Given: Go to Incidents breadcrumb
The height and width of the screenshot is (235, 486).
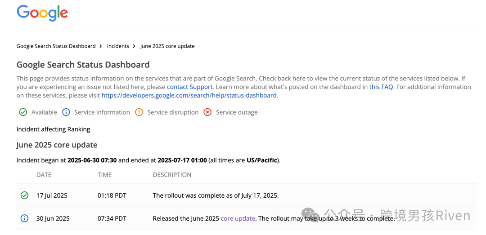Looking at the screenshot, I should click(118, 46).
